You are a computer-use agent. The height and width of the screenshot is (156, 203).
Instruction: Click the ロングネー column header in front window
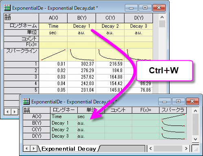pos(64,110)
